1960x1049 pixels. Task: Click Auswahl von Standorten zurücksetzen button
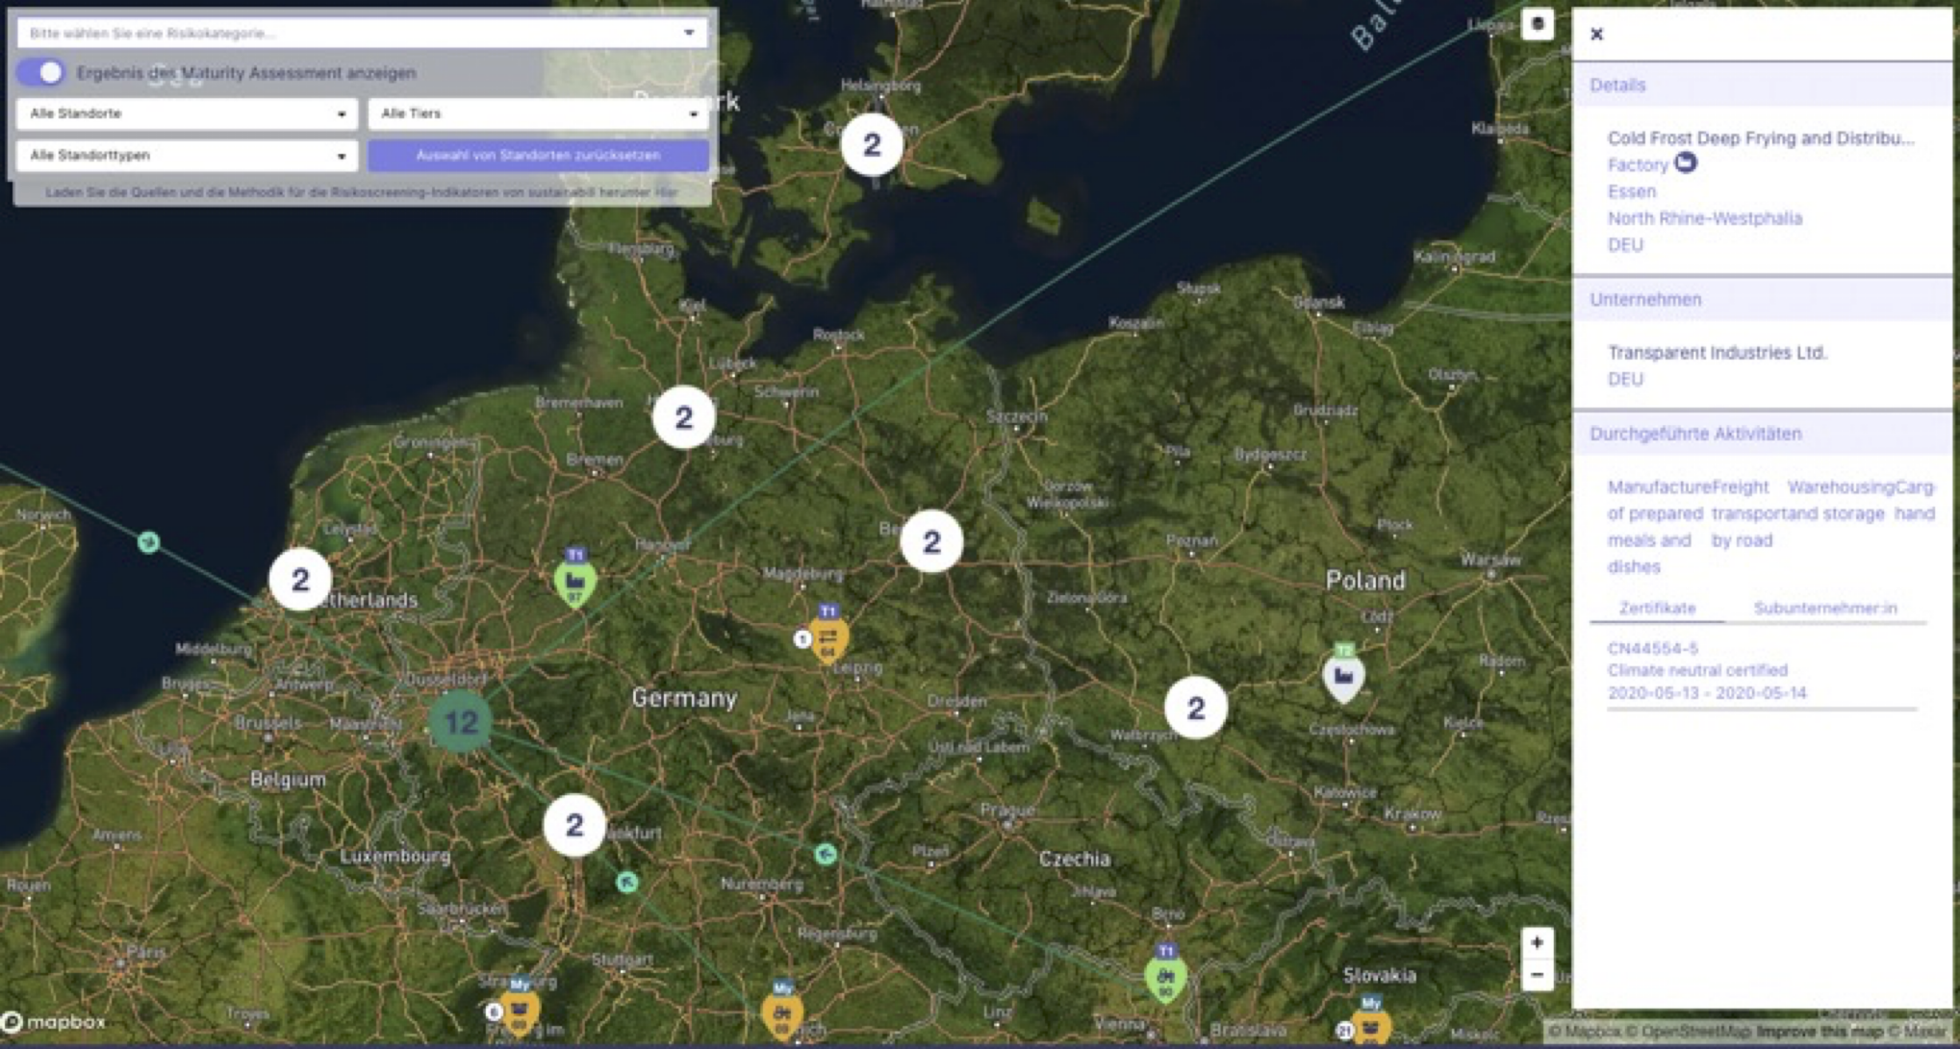click(x=538, y=155)
